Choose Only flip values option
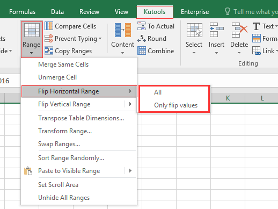This screenshot has height=209, width=278. click(174, 105)
